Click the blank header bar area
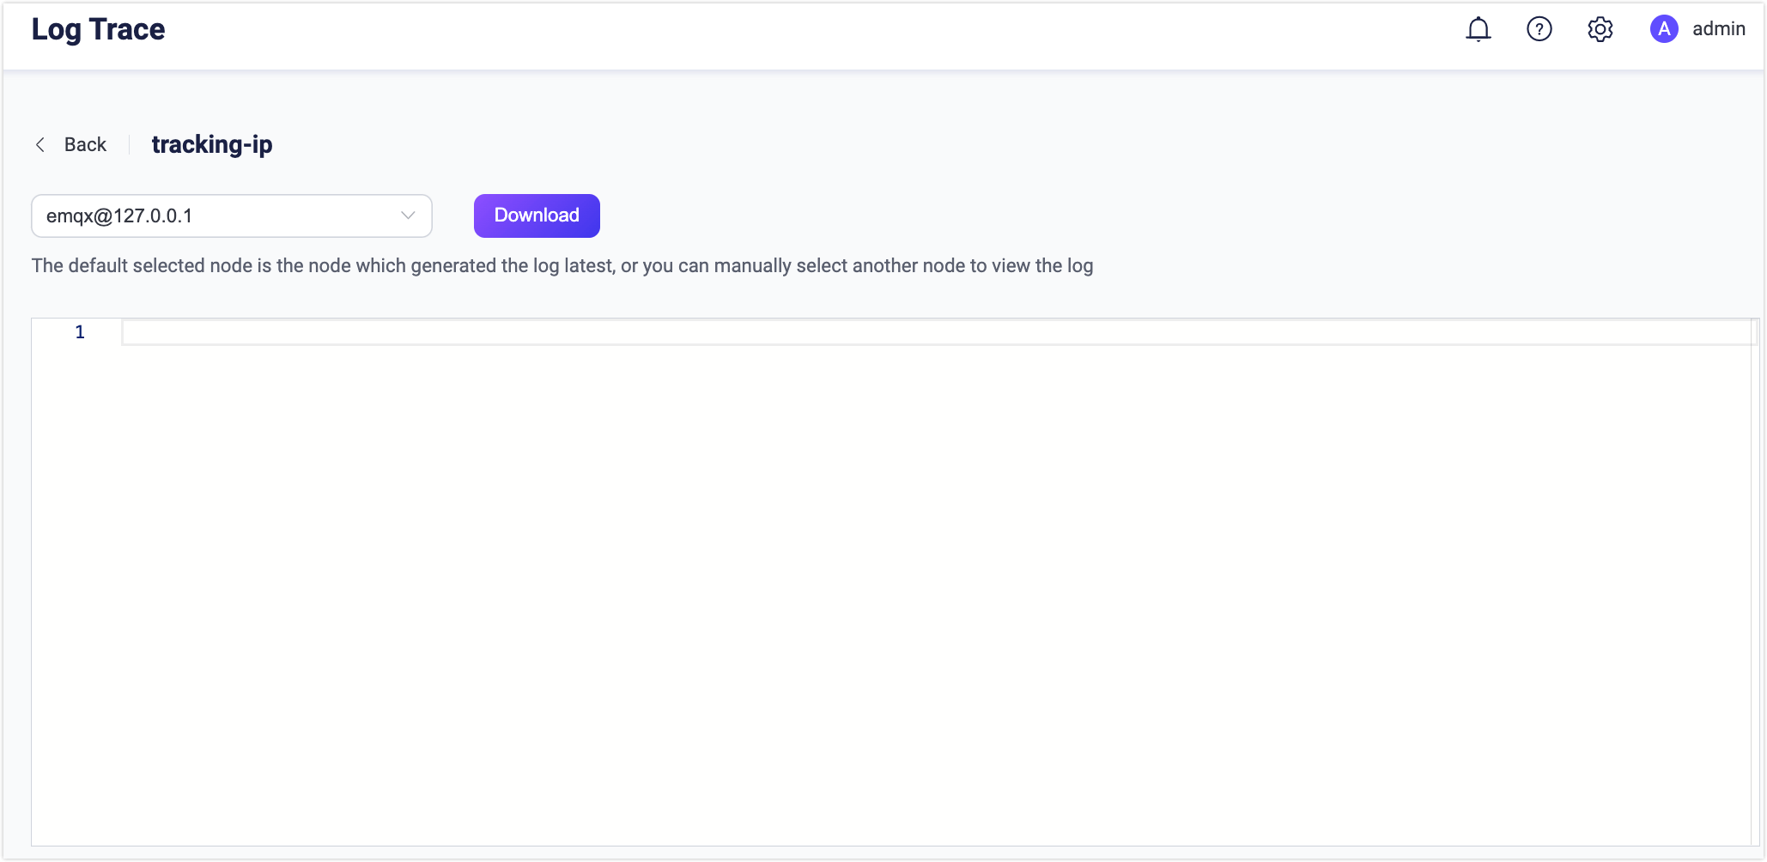Viewport: 1767px width, 862px height. click(x=773, y=34)
